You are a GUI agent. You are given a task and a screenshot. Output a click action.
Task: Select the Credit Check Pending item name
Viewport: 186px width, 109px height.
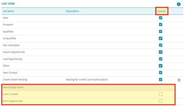tap(15, 79)
